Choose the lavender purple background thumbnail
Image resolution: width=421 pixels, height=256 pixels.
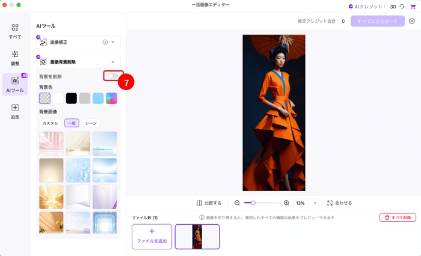pyautogui.click(x=105, y=197)
